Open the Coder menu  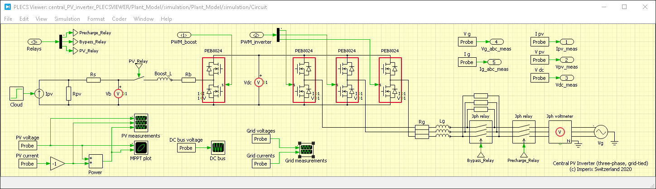click(x=120, y=19)
